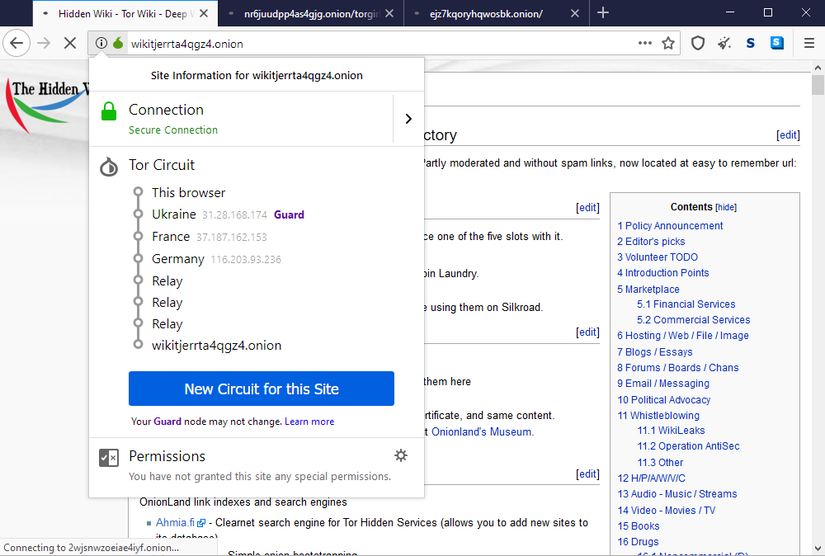Open 9 Email / Messaging link

[663, 384]
